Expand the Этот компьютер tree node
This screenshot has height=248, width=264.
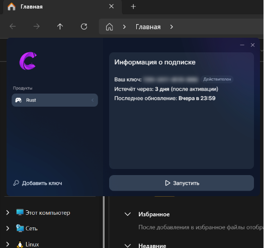[8, 212]
